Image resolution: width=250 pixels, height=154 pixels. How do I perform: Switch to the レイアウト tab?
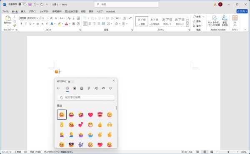point(44,12)
